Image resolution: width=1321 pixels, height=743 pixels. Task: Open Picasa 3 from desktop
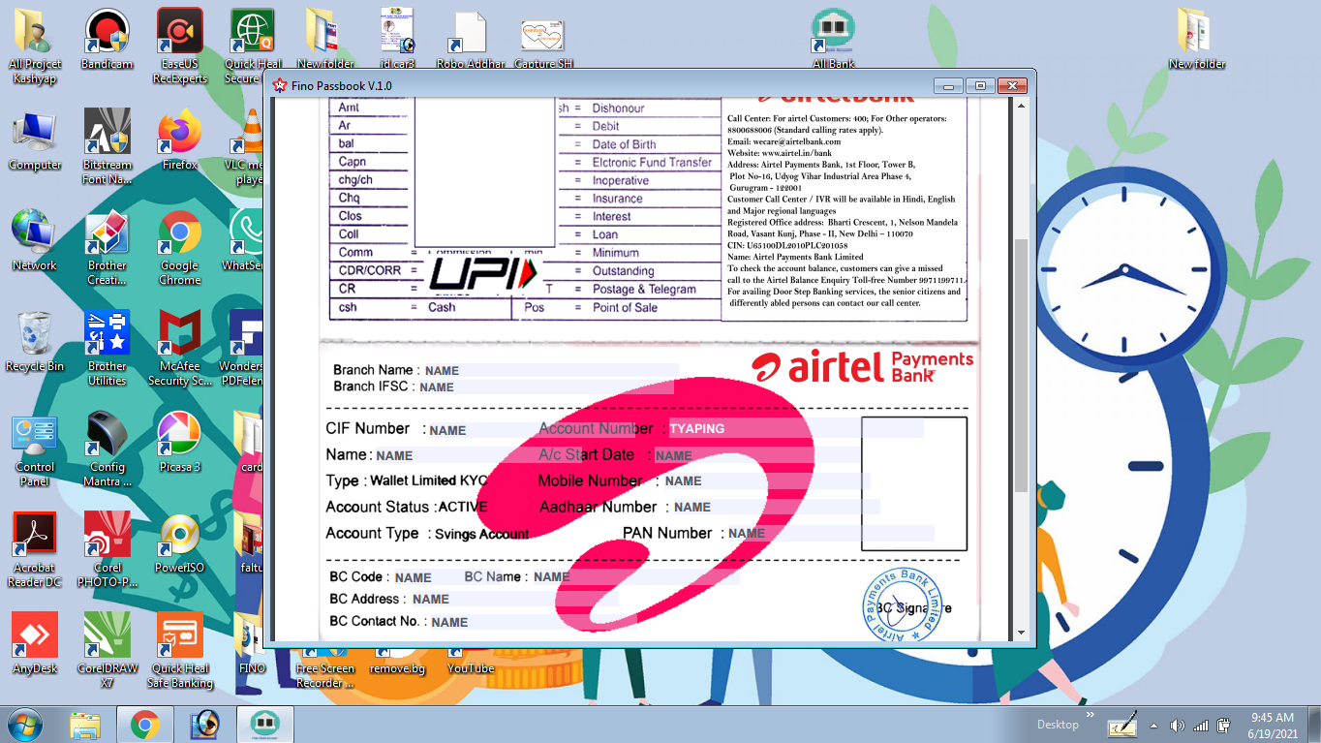(x=180, y=442)
